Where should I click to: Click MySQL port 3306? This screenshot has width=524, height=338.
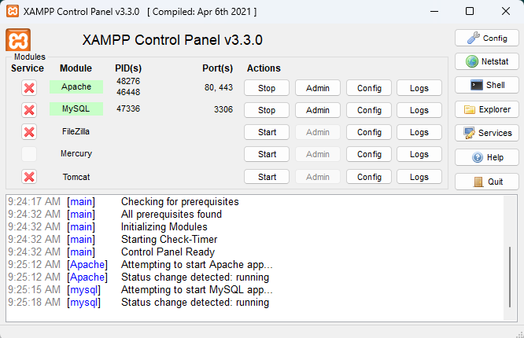223,109
